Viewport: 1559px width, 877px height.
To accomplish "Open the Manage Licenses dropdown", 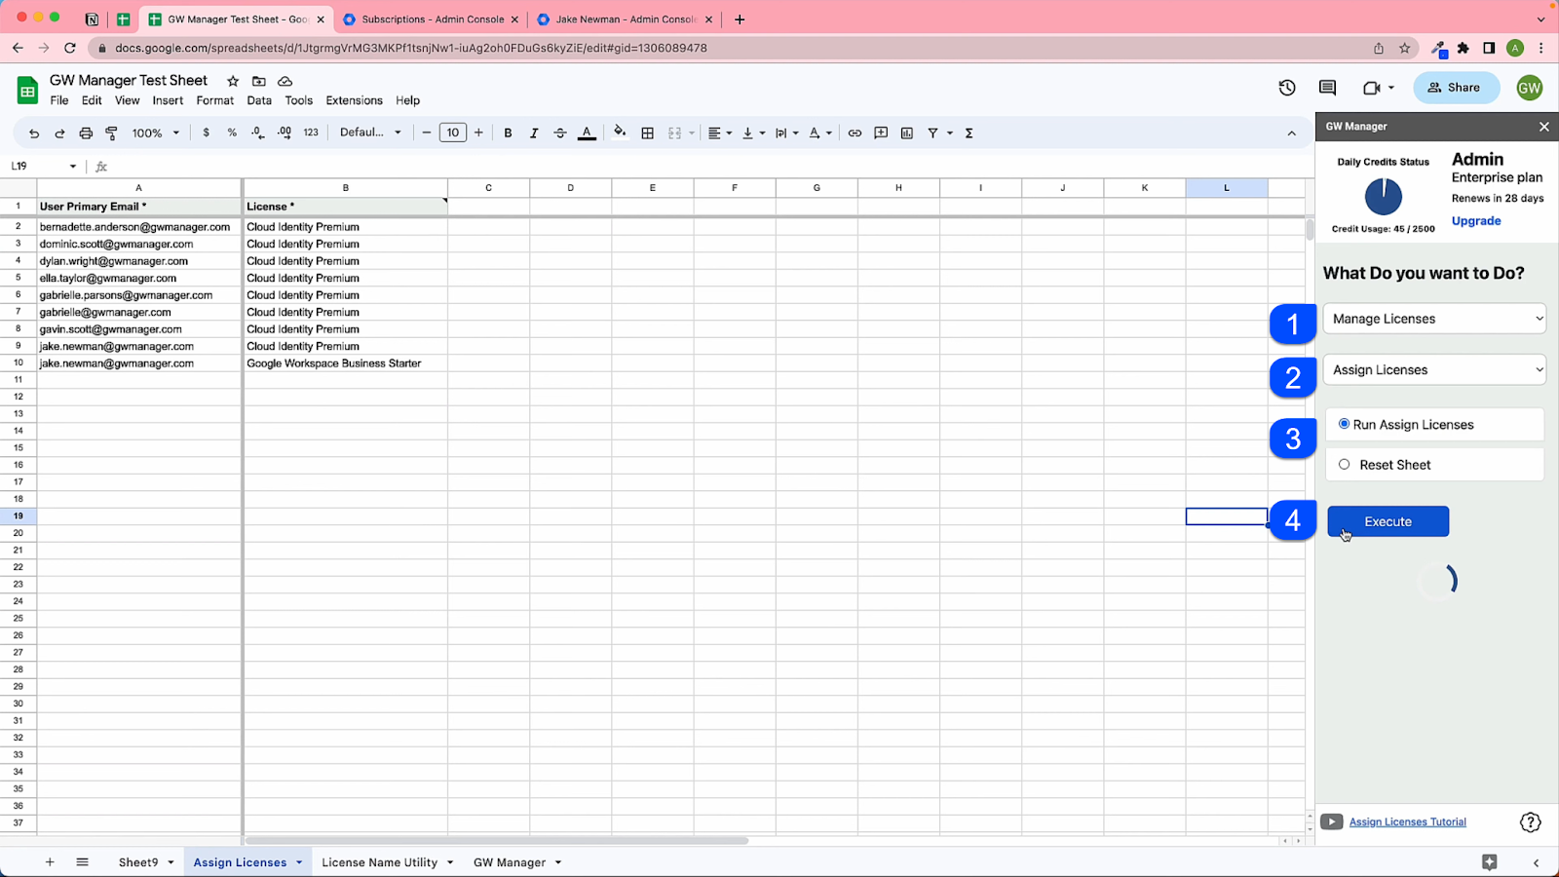I will tap(1434, 319).
